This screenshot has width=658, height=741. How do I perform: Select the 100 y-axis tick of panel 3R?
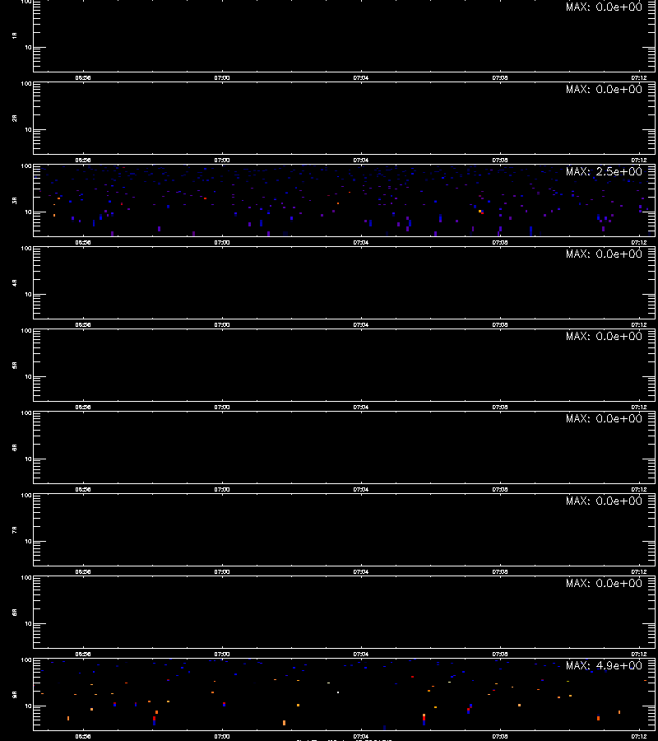(26, 166)
